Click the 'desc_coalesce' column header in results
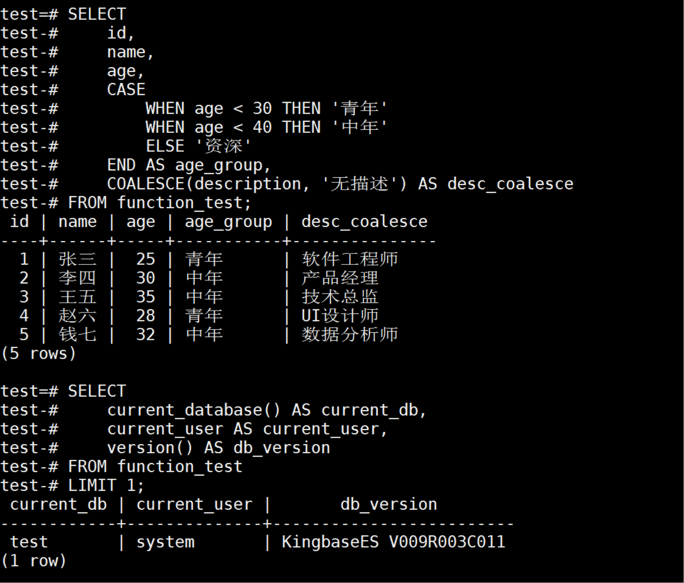684x583 pixels. (364, 222)
